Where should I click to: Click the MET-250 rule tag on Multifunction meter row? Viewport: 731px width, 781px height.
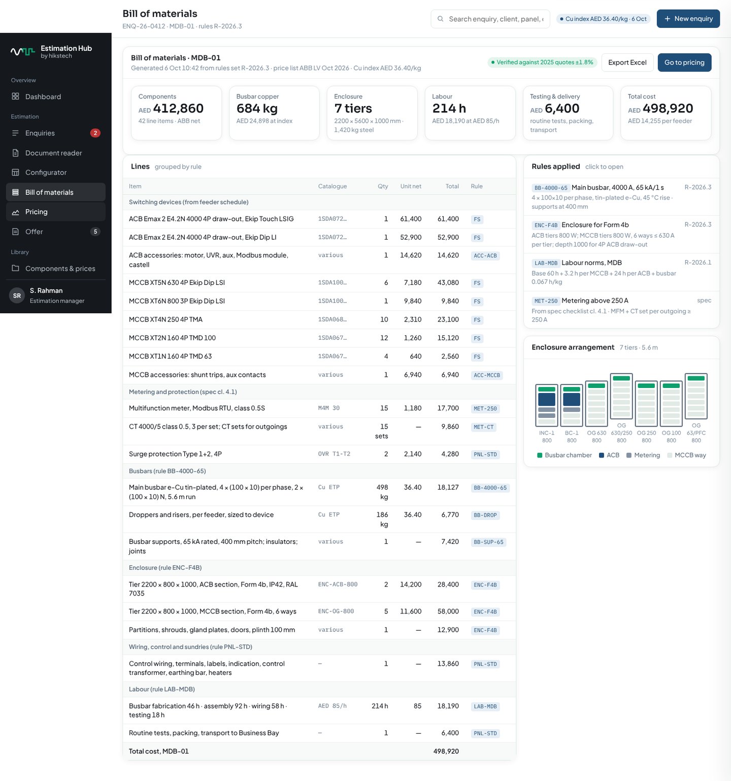pos(485,409)
